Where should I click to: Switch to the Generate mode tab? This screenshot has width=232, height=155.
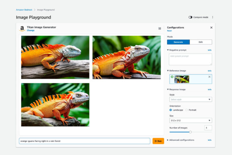coord(178,42)
